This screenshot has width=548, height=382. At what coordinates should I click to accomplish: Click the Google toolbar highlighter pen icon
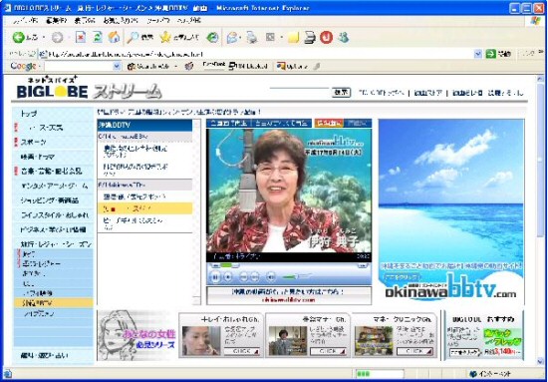coord(316,66)
